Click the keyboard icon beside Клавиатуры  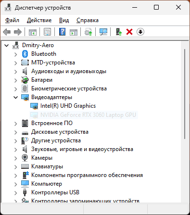pyautogui.click(x=25, y=166)
